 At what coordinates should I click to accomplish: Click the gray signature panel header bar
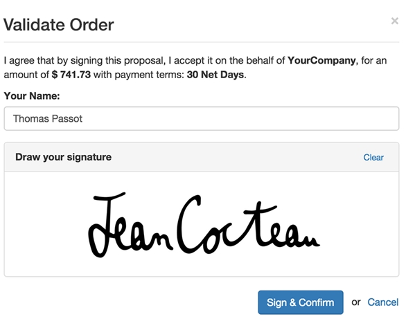pos(202,157)
